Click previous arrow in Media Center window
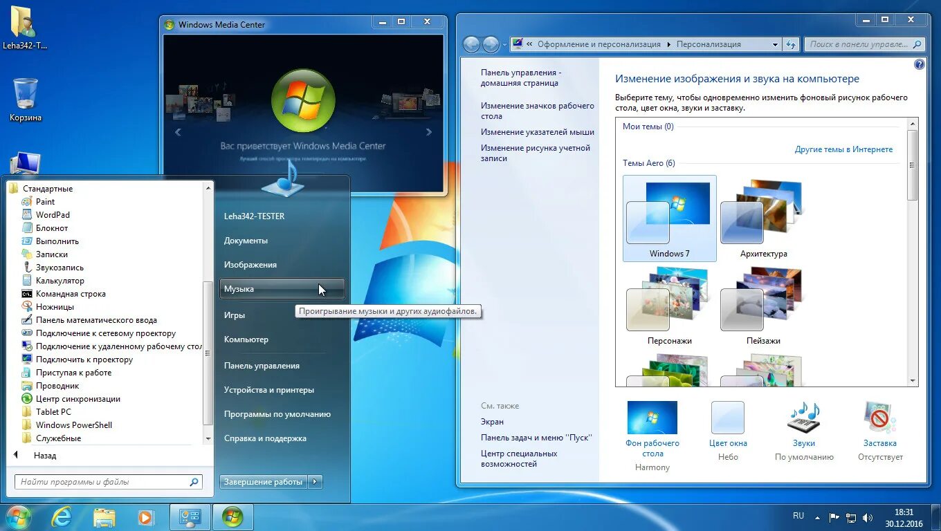941x531 pixels. click(178, 132)
